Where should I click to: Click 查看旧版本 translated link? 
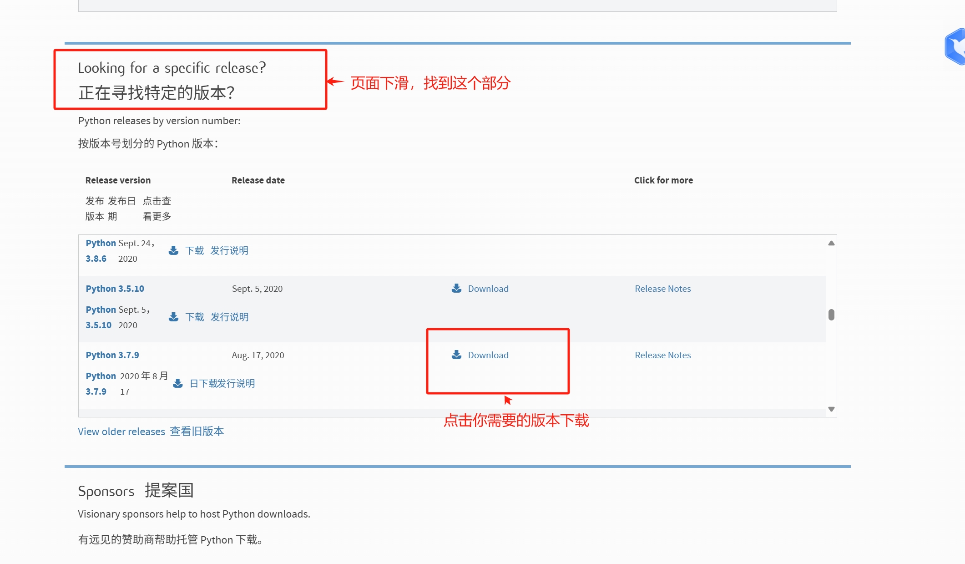pos(197,432)
